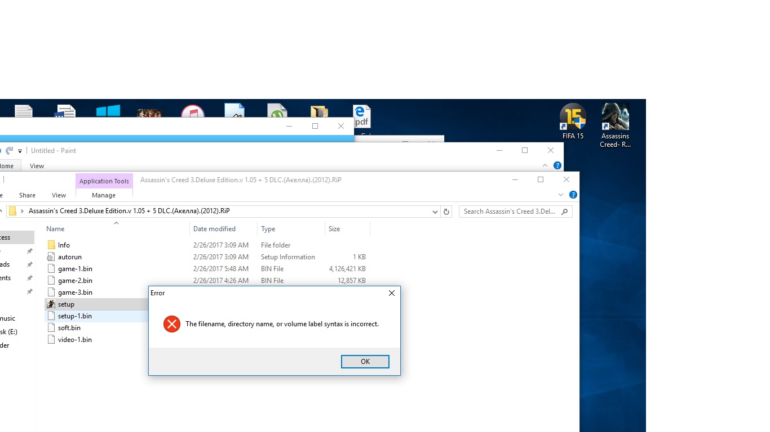Open the View tab in Explorer
770x432 pixels.
click(59, 195)
